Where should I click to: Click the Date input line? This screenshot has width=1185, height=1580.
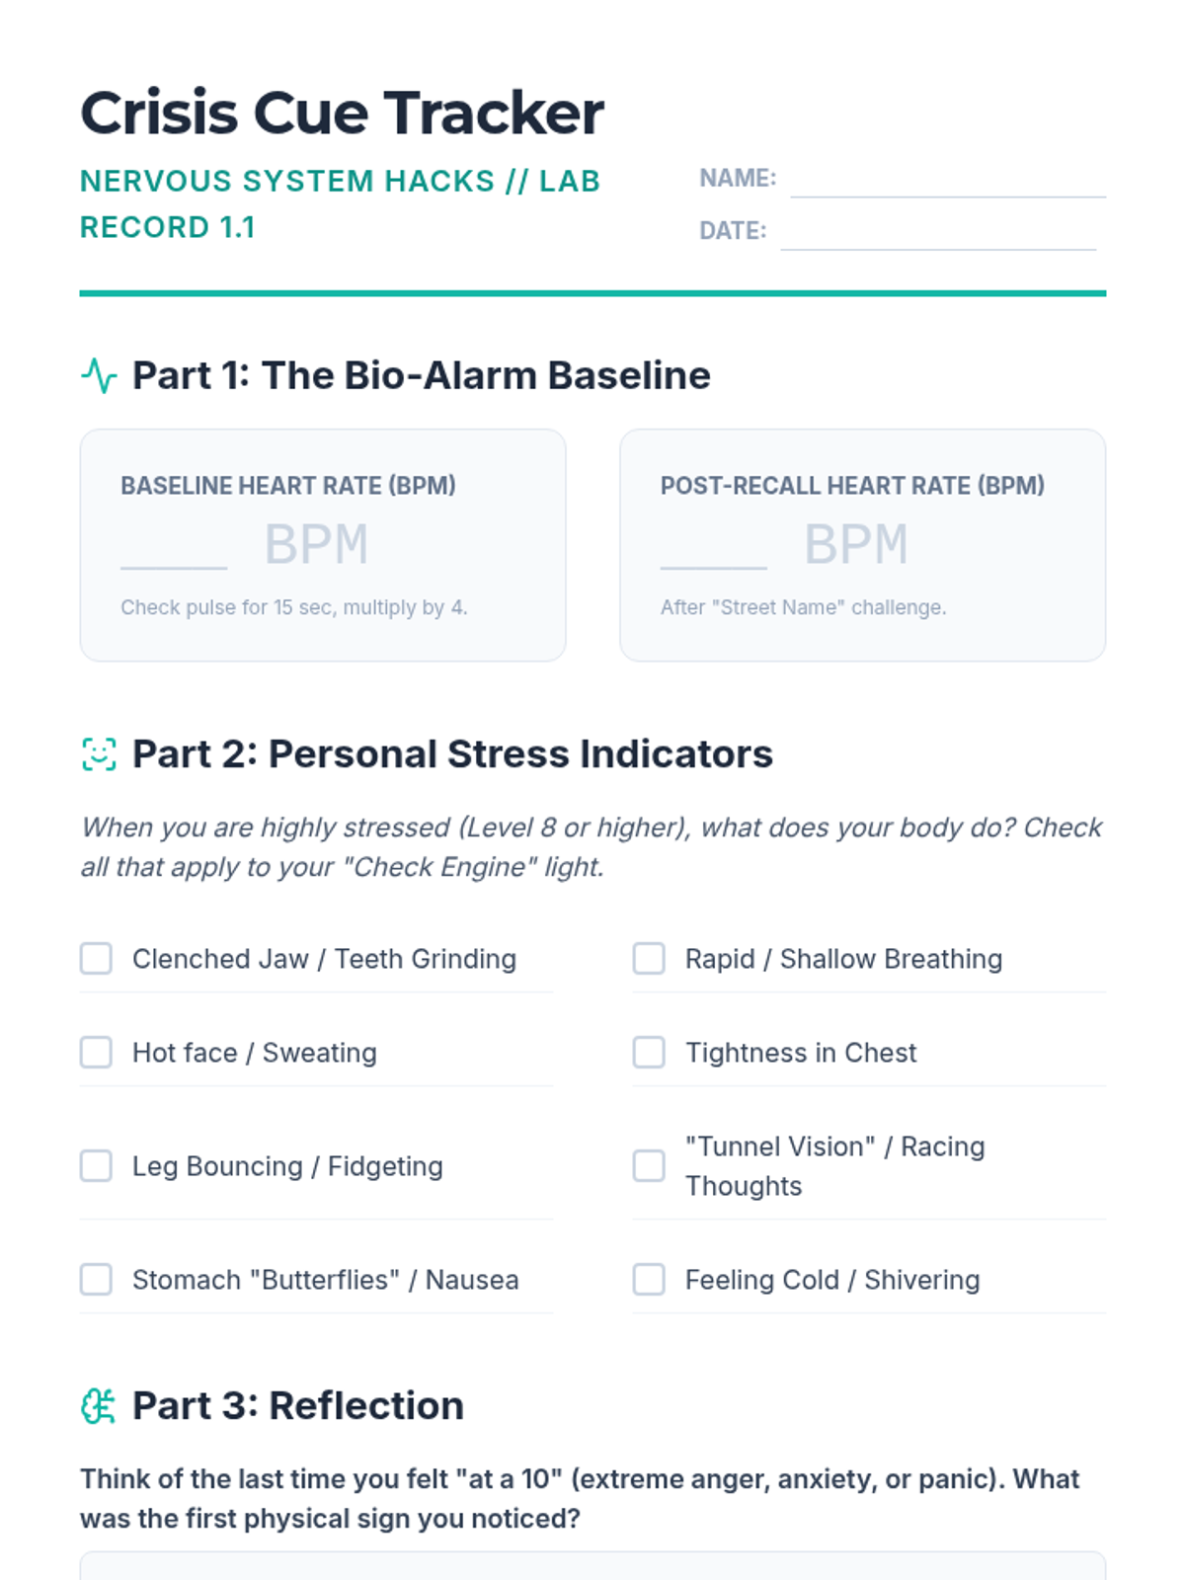tap(937, 233)
